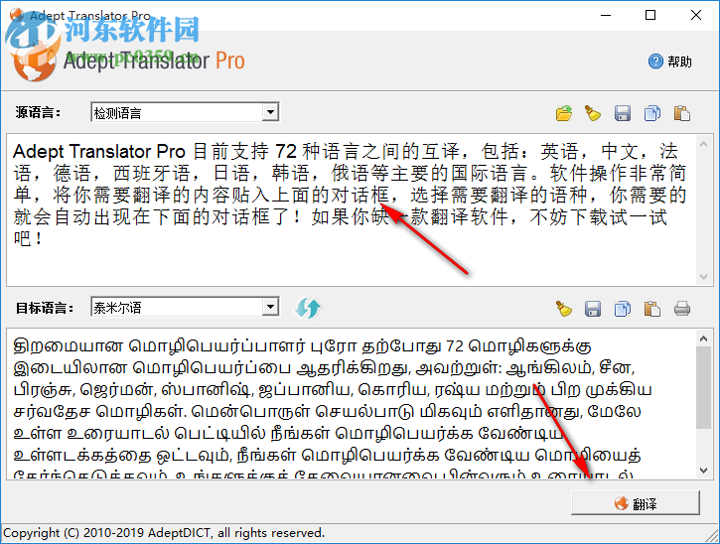Click the 翻译 translate button

pyautogui.click(x=636, y=503)
